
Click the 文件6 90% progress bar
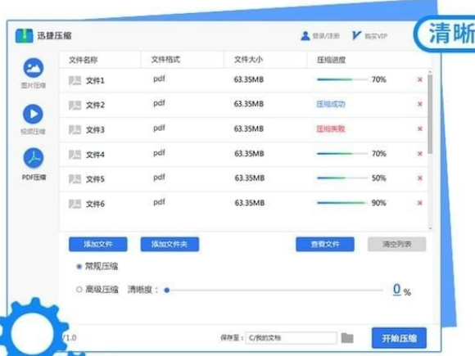click(x=342, y=203)
